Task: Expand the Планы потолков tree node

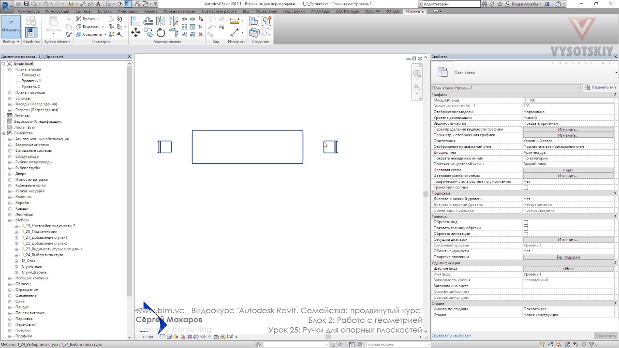Action: click(10, 93)
